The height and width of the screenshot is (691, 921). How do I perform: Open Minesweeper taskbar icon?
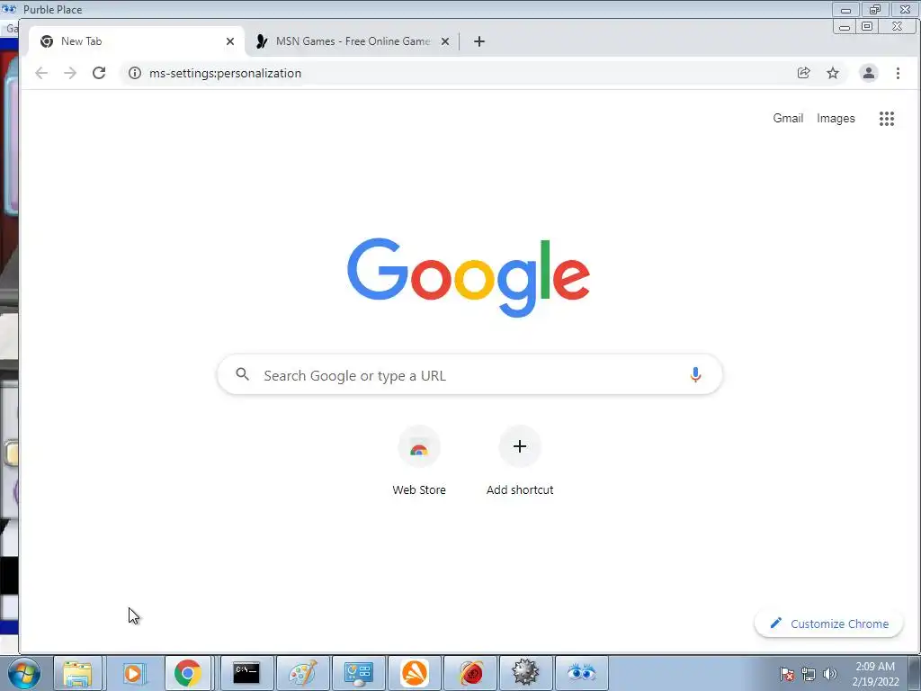pyautogui.click(x=525, y=673)
